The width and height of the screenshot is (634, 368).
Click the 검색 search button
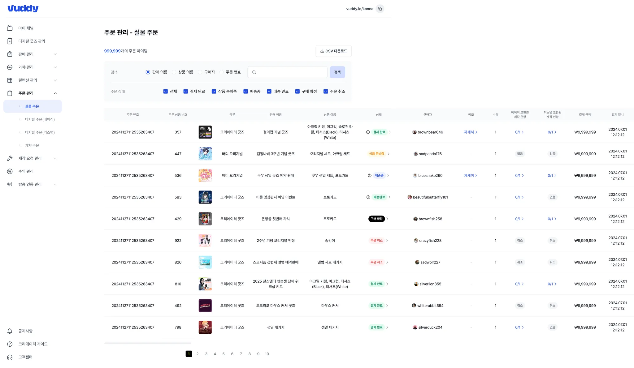click(337, 72)
